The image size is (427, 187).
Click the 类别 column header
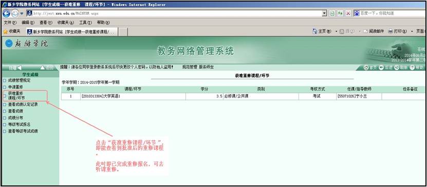click(x=261, y=89)
